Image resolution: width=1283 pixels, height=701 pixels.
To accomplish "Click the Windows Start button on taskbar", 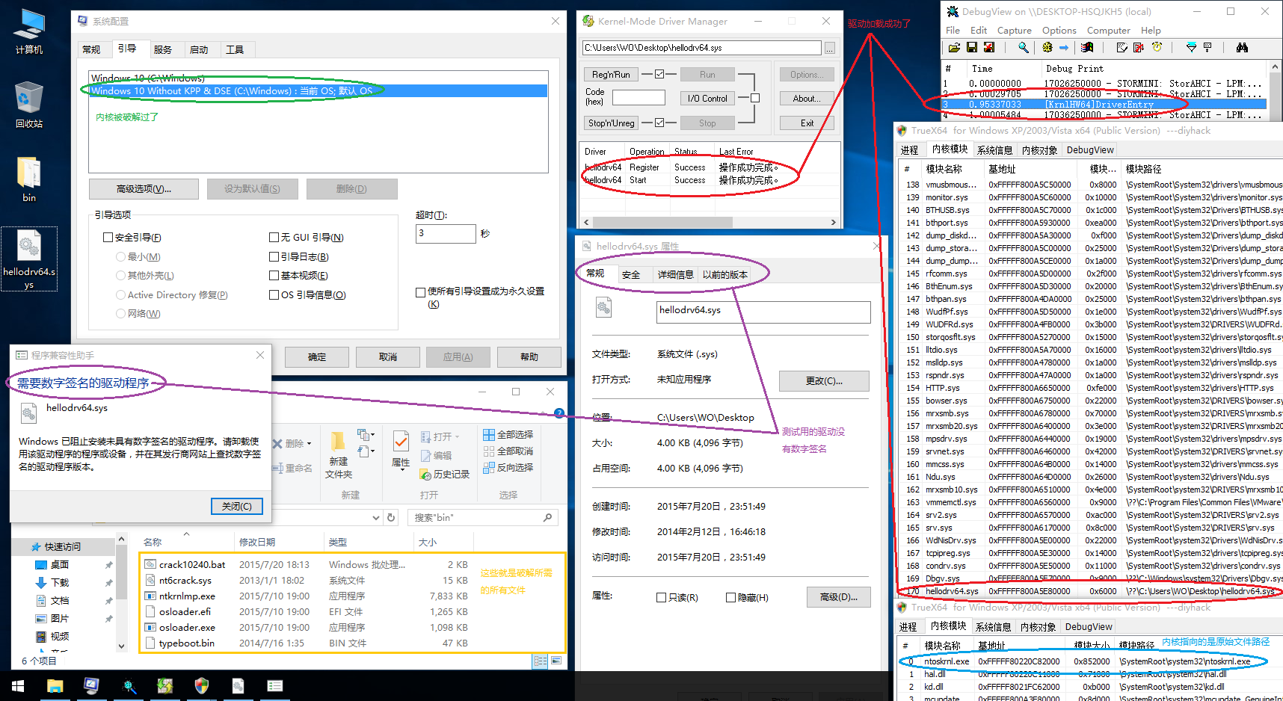I will pyautogui.click(x=18, y=685).
